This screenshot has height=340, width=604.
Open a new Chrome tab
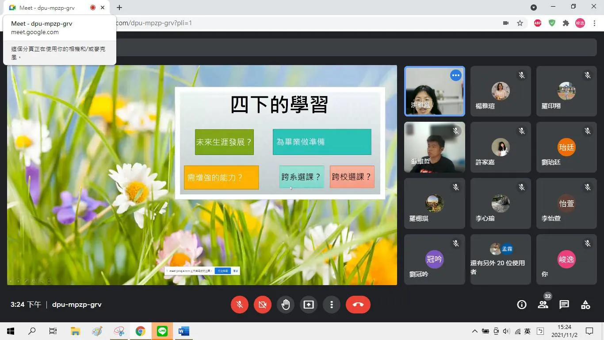pos(119,8)
